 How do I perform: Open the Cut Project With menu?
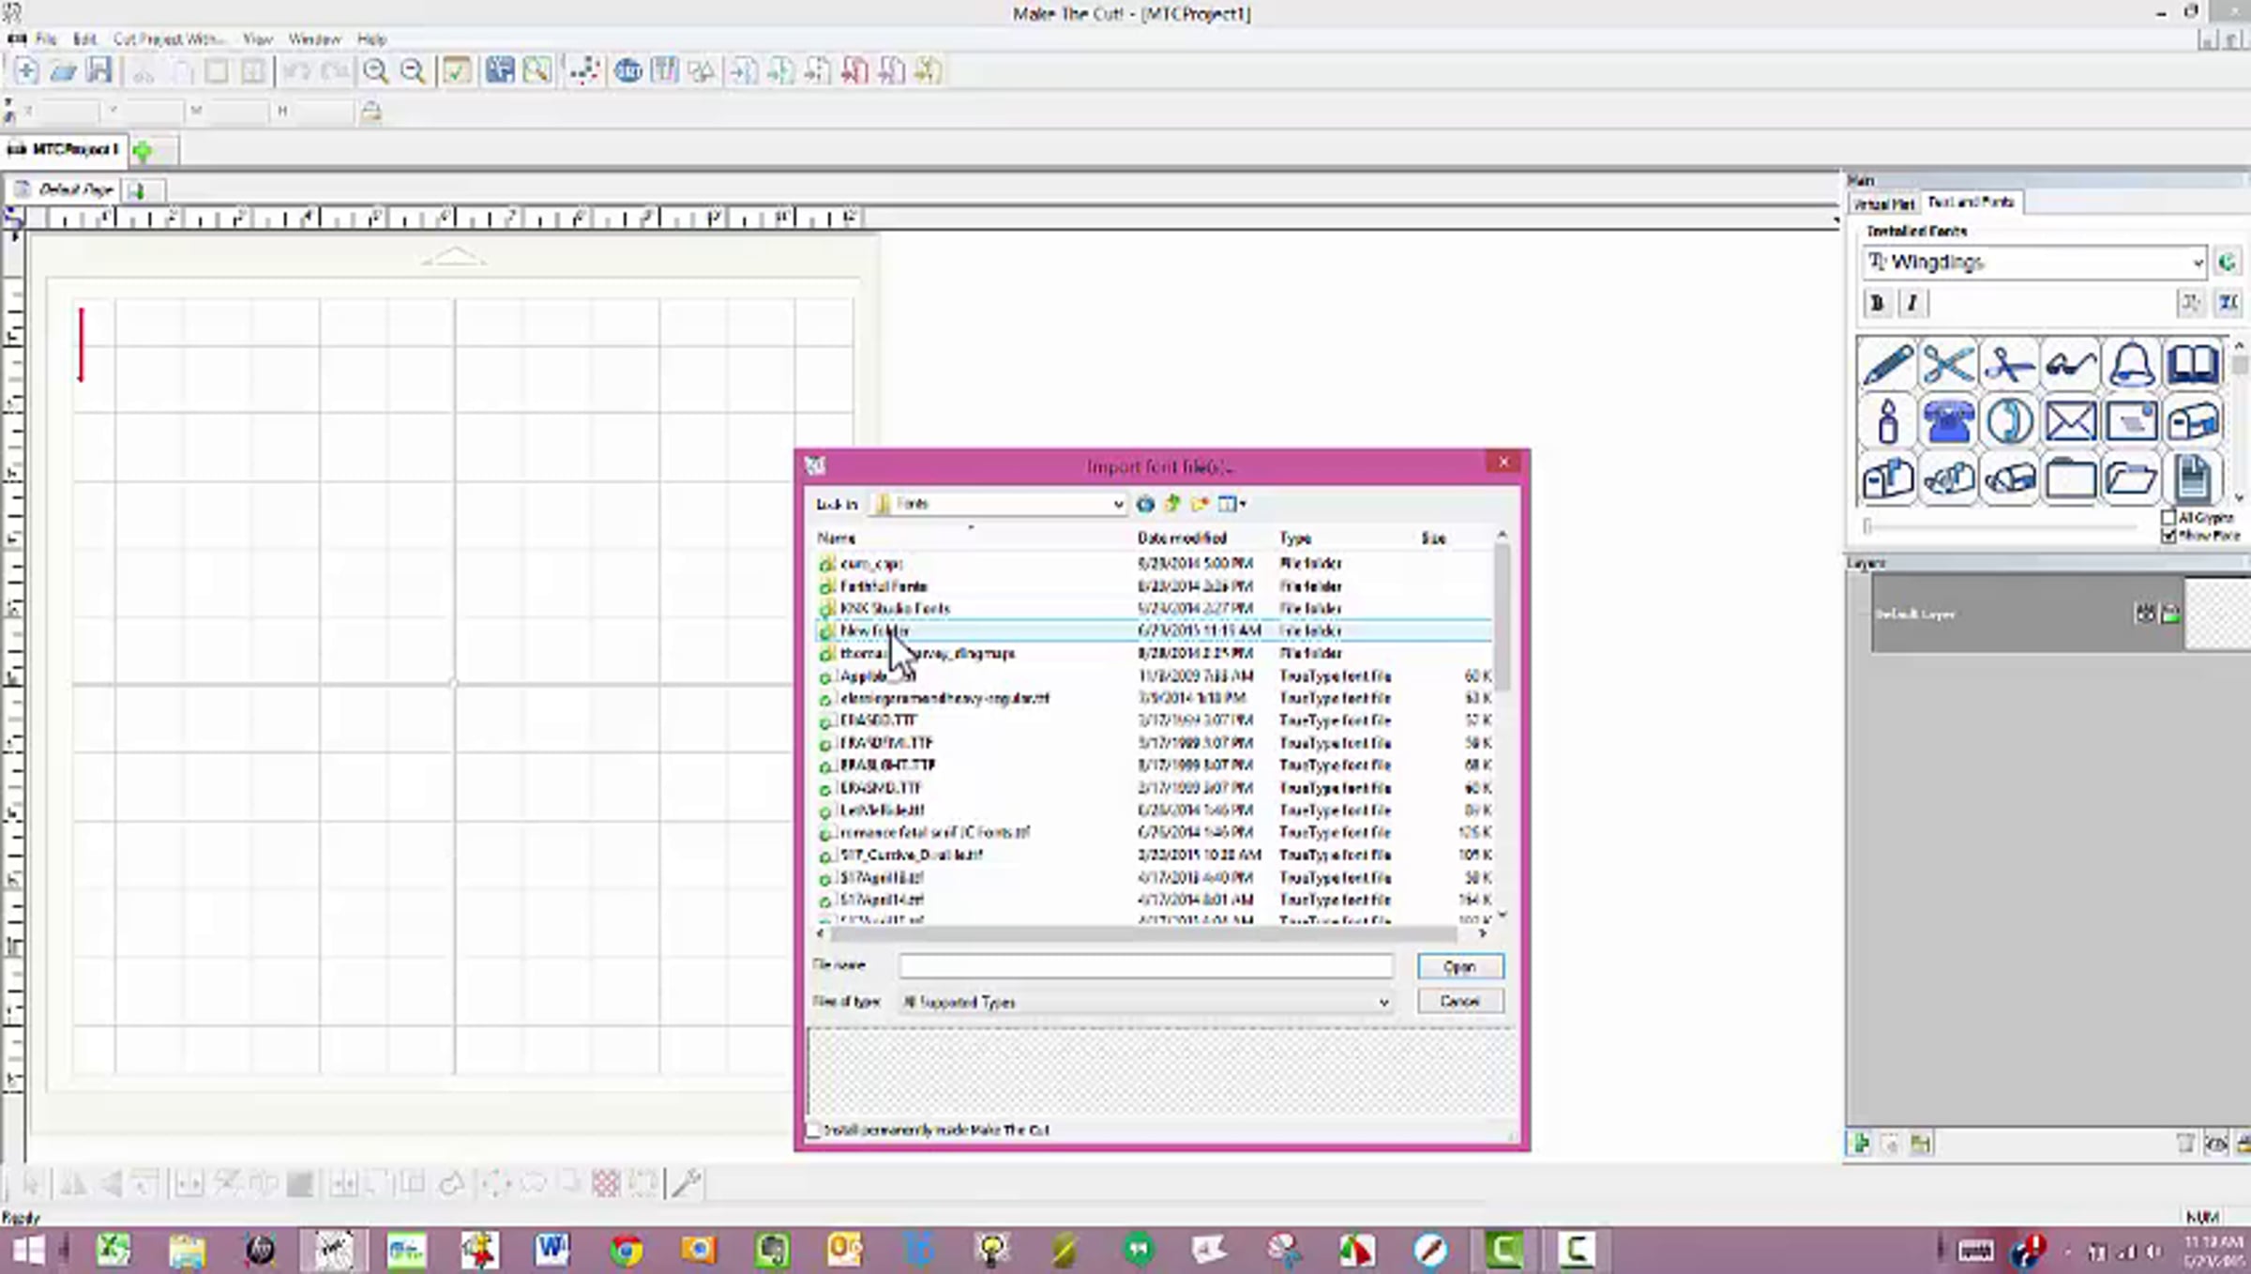(169, 39)
